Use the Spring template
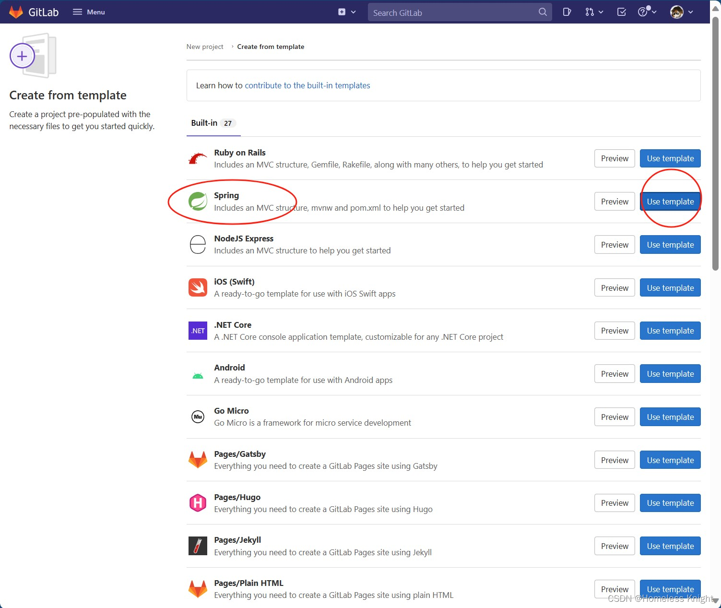Viewport: 721px width, 608px height. [x=670, y=202]
